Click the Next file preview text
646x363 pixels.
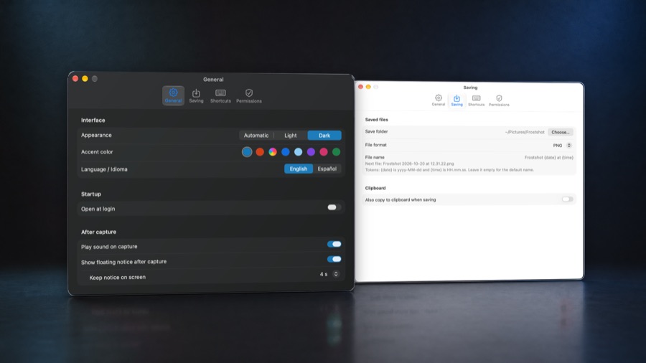409,164
